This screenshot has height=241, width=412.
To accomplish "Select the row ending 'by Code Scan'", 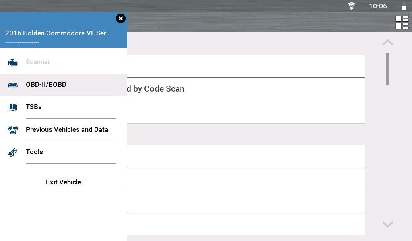I will (246, 89).
